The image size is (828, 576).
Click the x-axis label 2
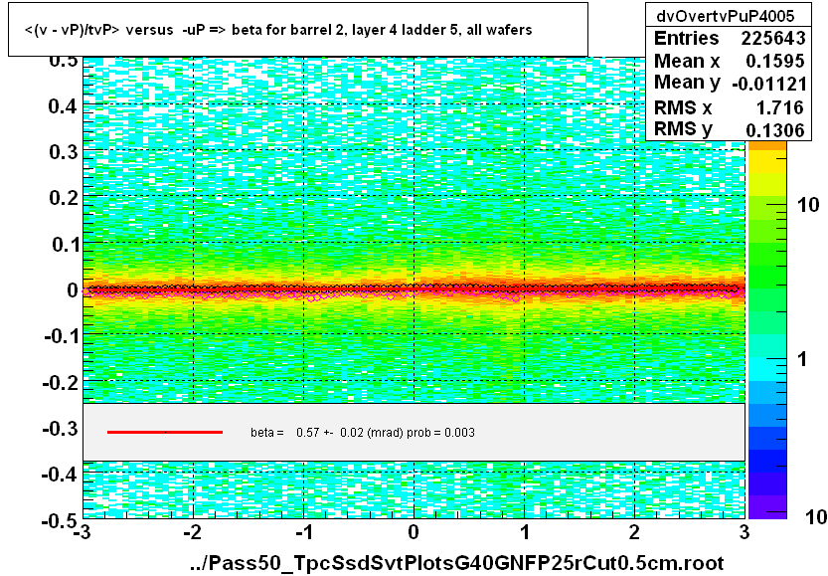(634, 532)
